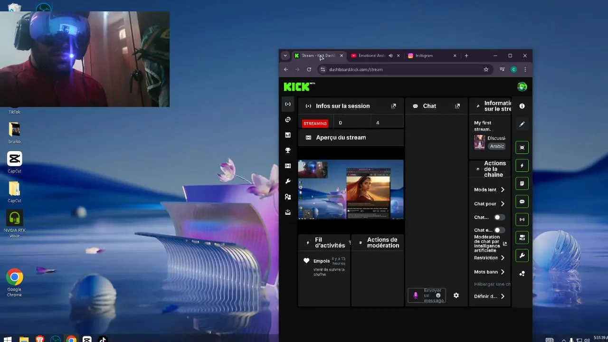This screenshot has height=342, width=608.
Task: Open chat settings gear icon
Action: (456, 295)
